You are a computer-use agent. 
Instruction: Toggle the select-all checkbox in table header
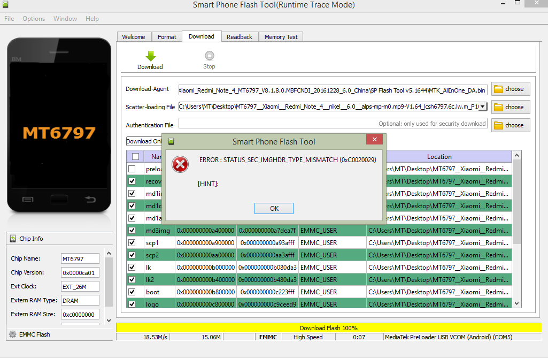click(136, 156)
